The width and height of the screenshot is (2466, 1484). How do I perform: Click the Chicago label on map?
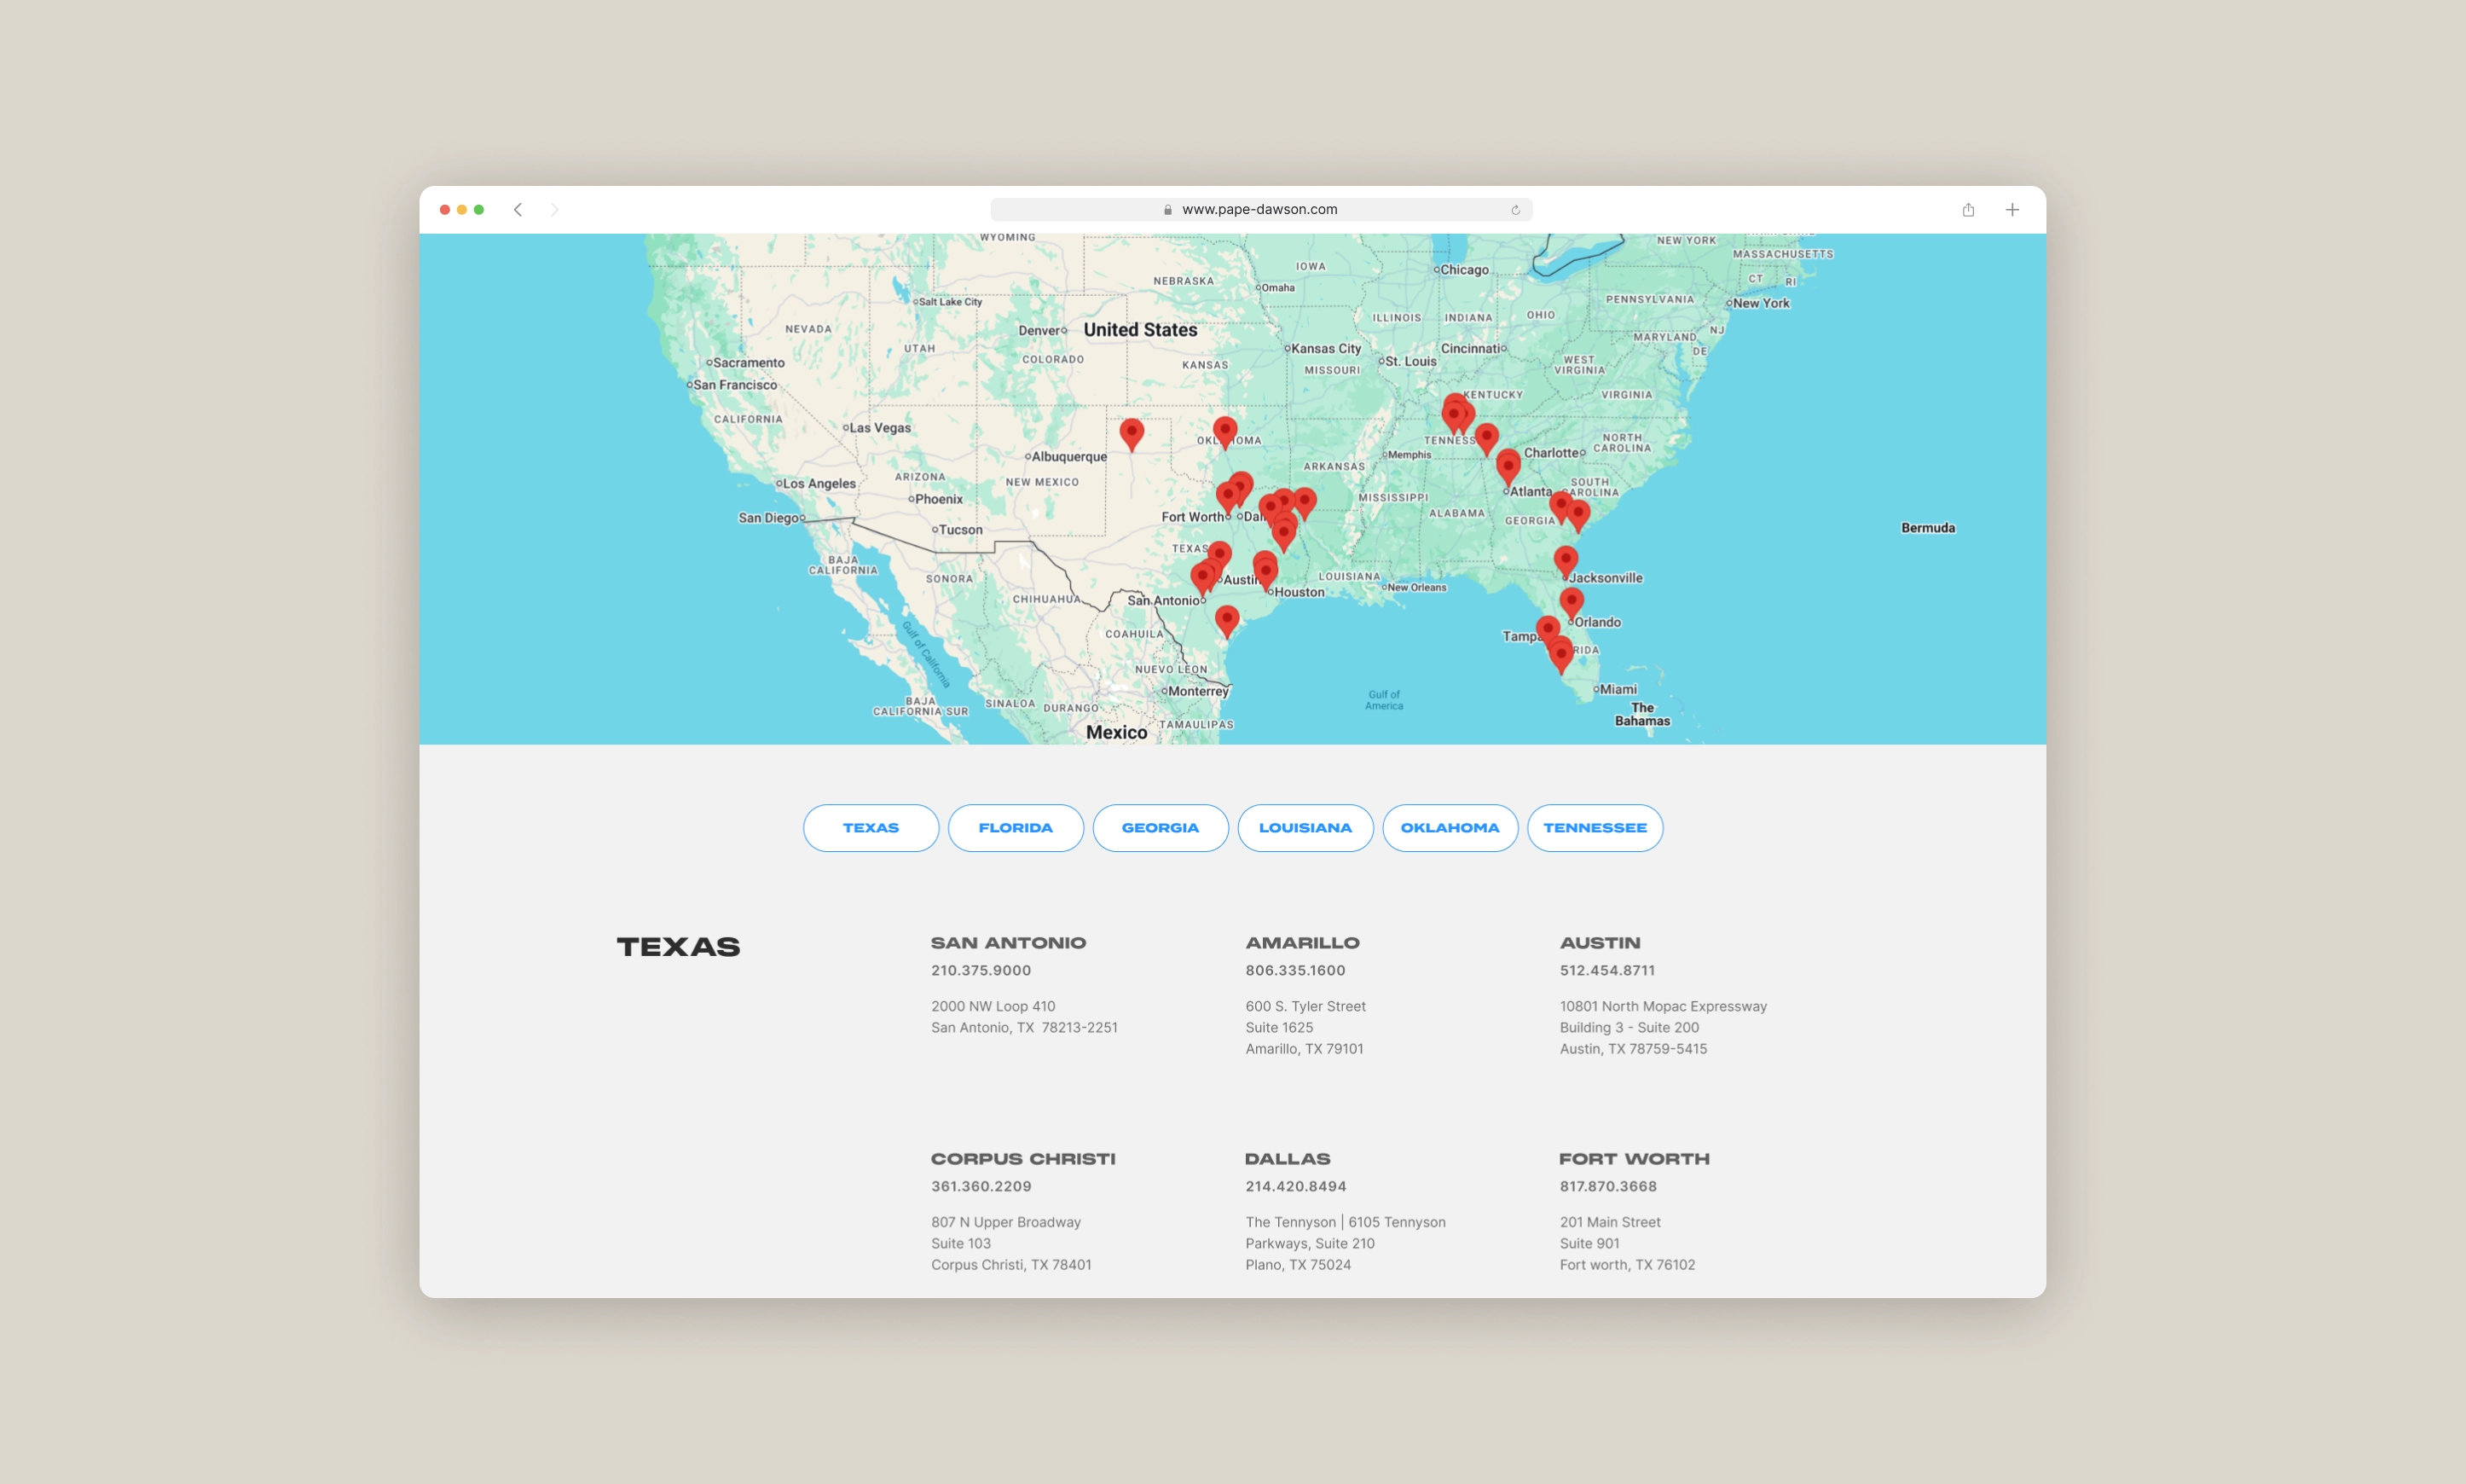(1464, 270)
